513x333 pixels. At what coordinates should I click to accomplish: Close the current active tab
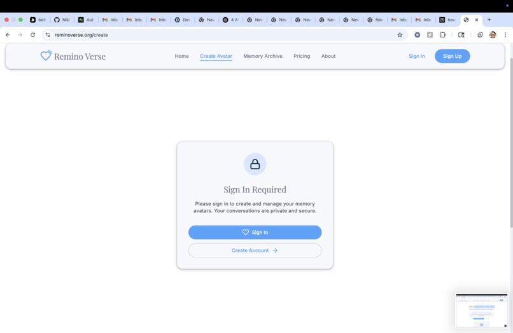tap(477, 20)
